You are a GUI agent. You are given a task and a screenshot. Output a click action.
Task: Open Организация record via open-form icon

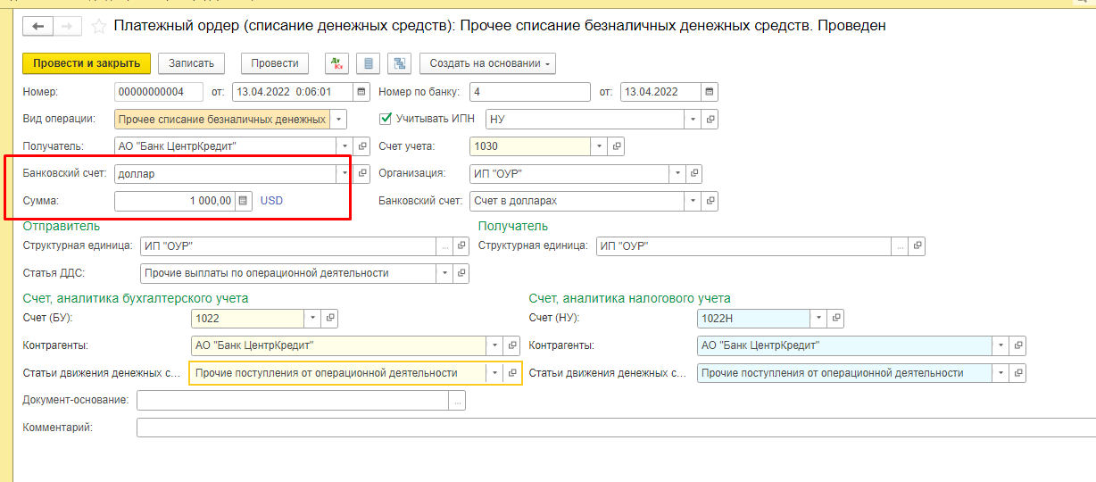click(695, 174)
